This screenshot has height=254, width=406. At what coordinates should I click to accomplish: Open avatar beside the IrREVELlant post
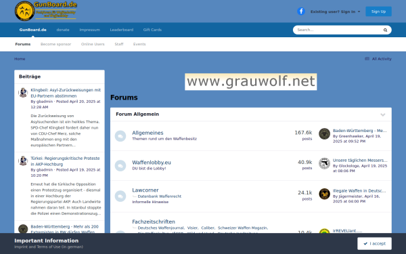click(324, 231)
